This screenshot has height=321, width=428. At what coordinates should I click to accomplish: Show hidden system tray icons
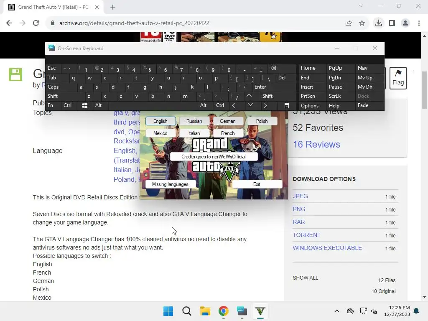[337, 311]
